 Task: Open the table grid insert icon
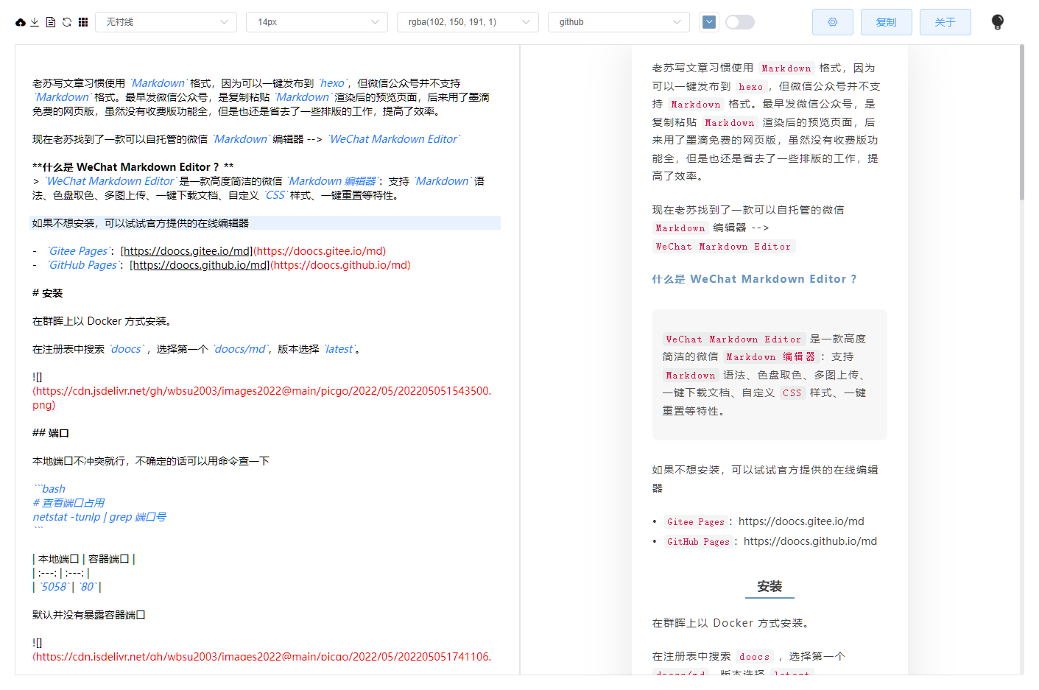[83, 22]
